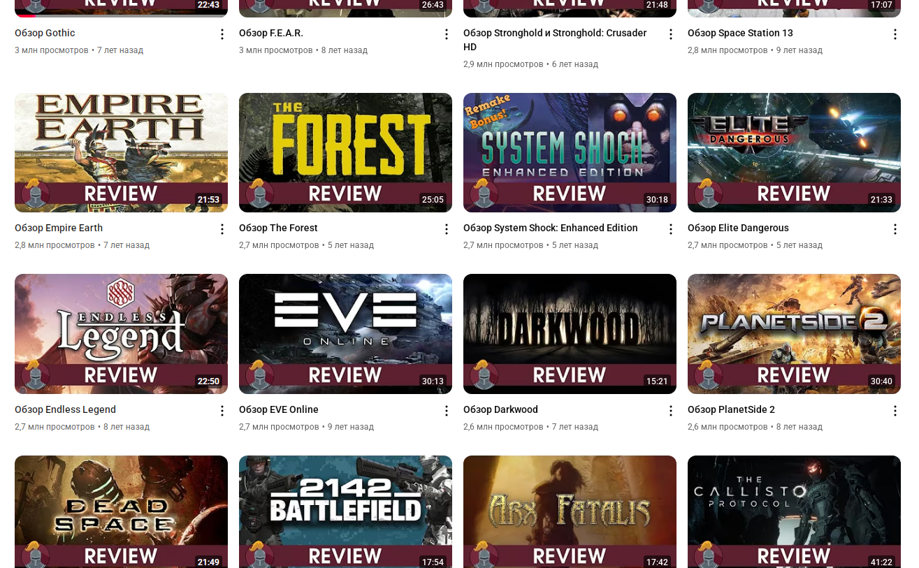Open the Endless Legend review thumbnail
Image resolution: width=919 pixels, height=568 pixels.
pos(121,334)
